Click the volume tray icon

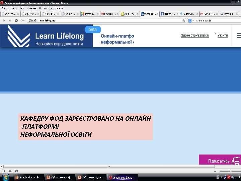232,177
